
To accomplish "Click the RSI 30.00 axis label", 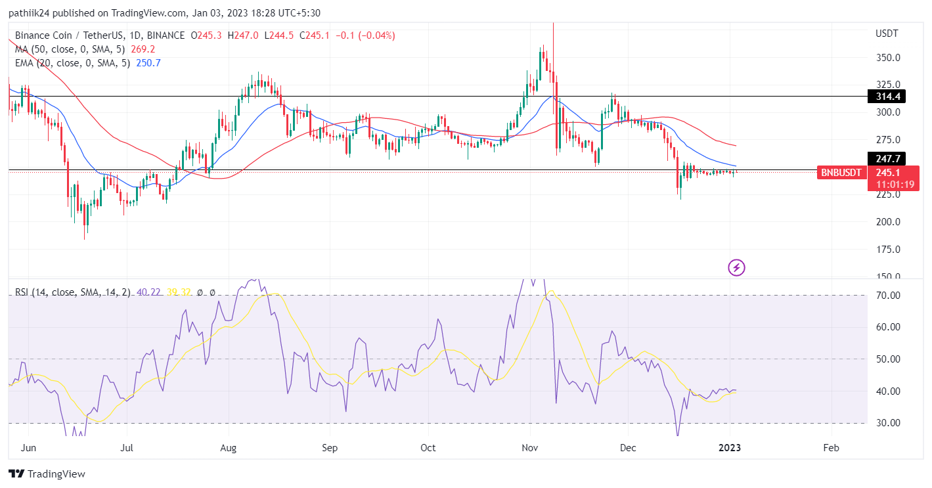I will pos(887,423).
